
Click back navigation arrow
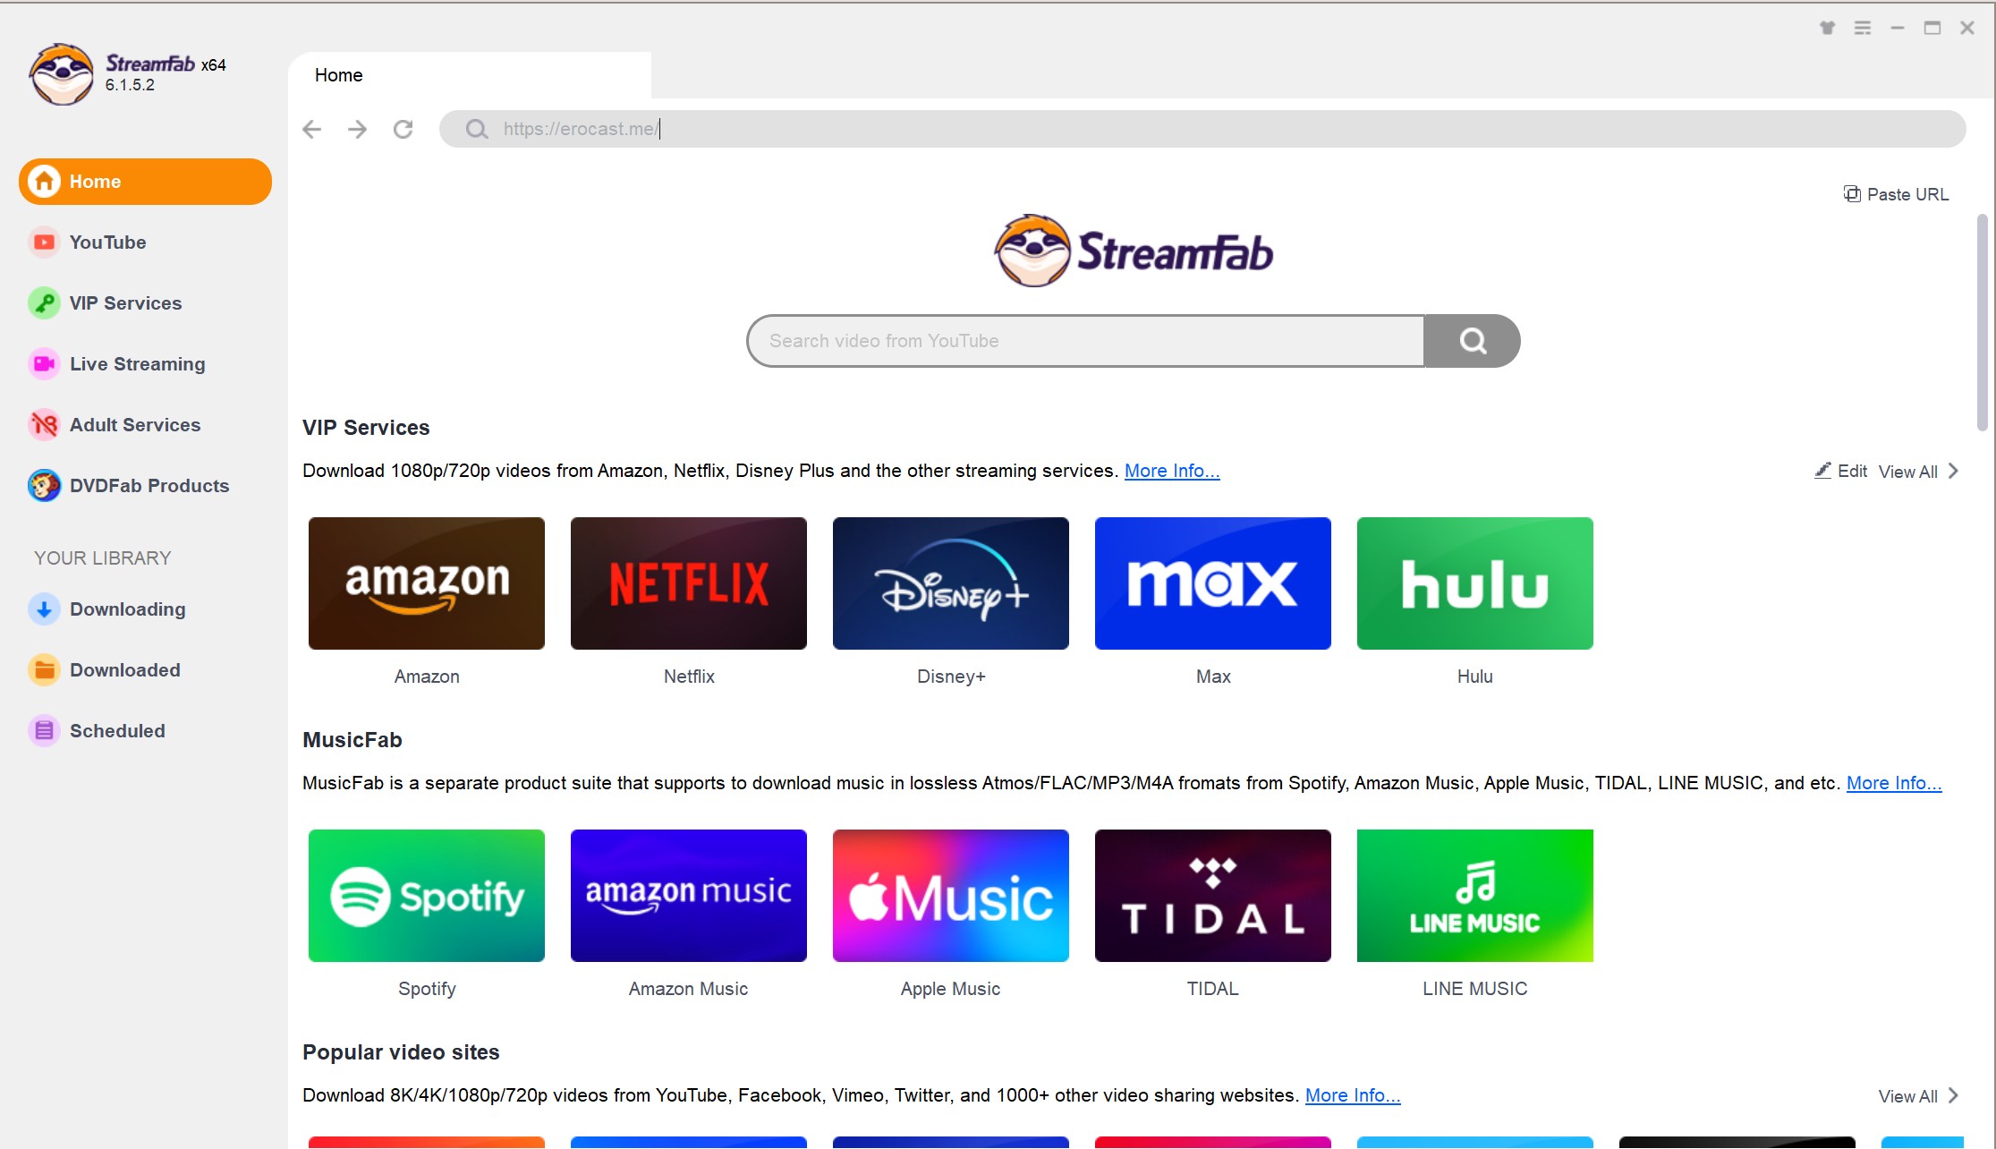pyautogui.click(x=312, y=127)
